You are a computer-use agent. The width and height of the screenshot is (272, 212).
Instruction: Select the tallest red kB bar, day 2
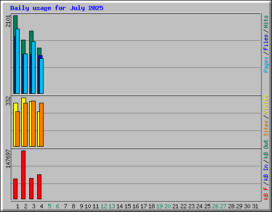23,175
